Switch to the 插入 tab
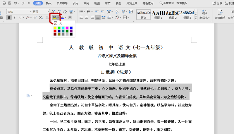Viewport: 234px width, 134px height. coord(49,3)
